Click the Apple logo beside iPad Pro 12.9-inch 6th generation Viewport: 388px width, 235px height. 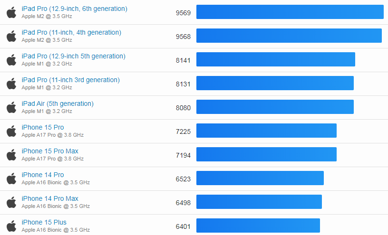11,12
